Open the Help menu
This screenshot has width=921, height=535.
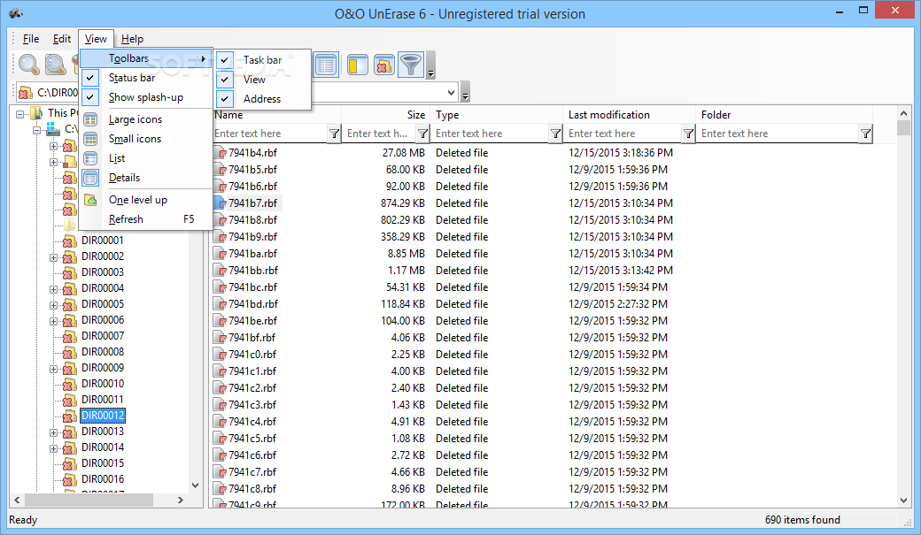(132, 39)
